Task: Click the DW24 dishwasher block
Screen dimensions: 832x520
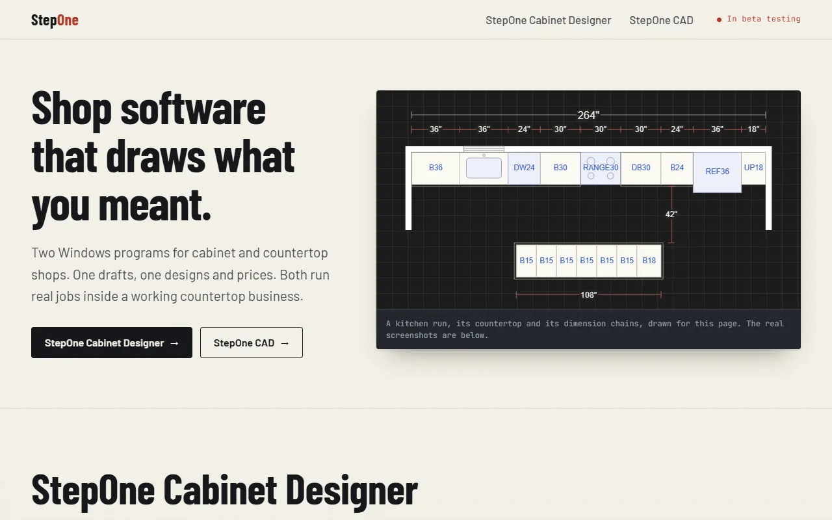Action: pyautogui.click(x=524, y=168)
